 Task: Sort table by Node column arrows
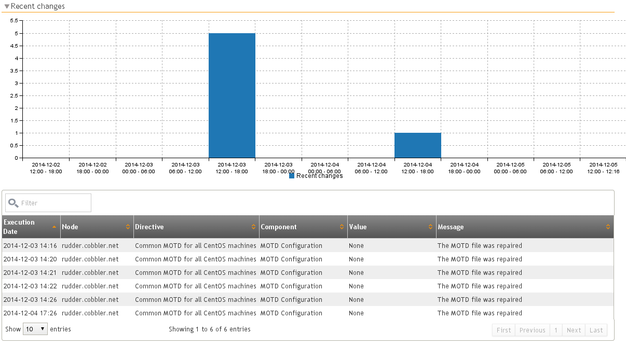128,227
